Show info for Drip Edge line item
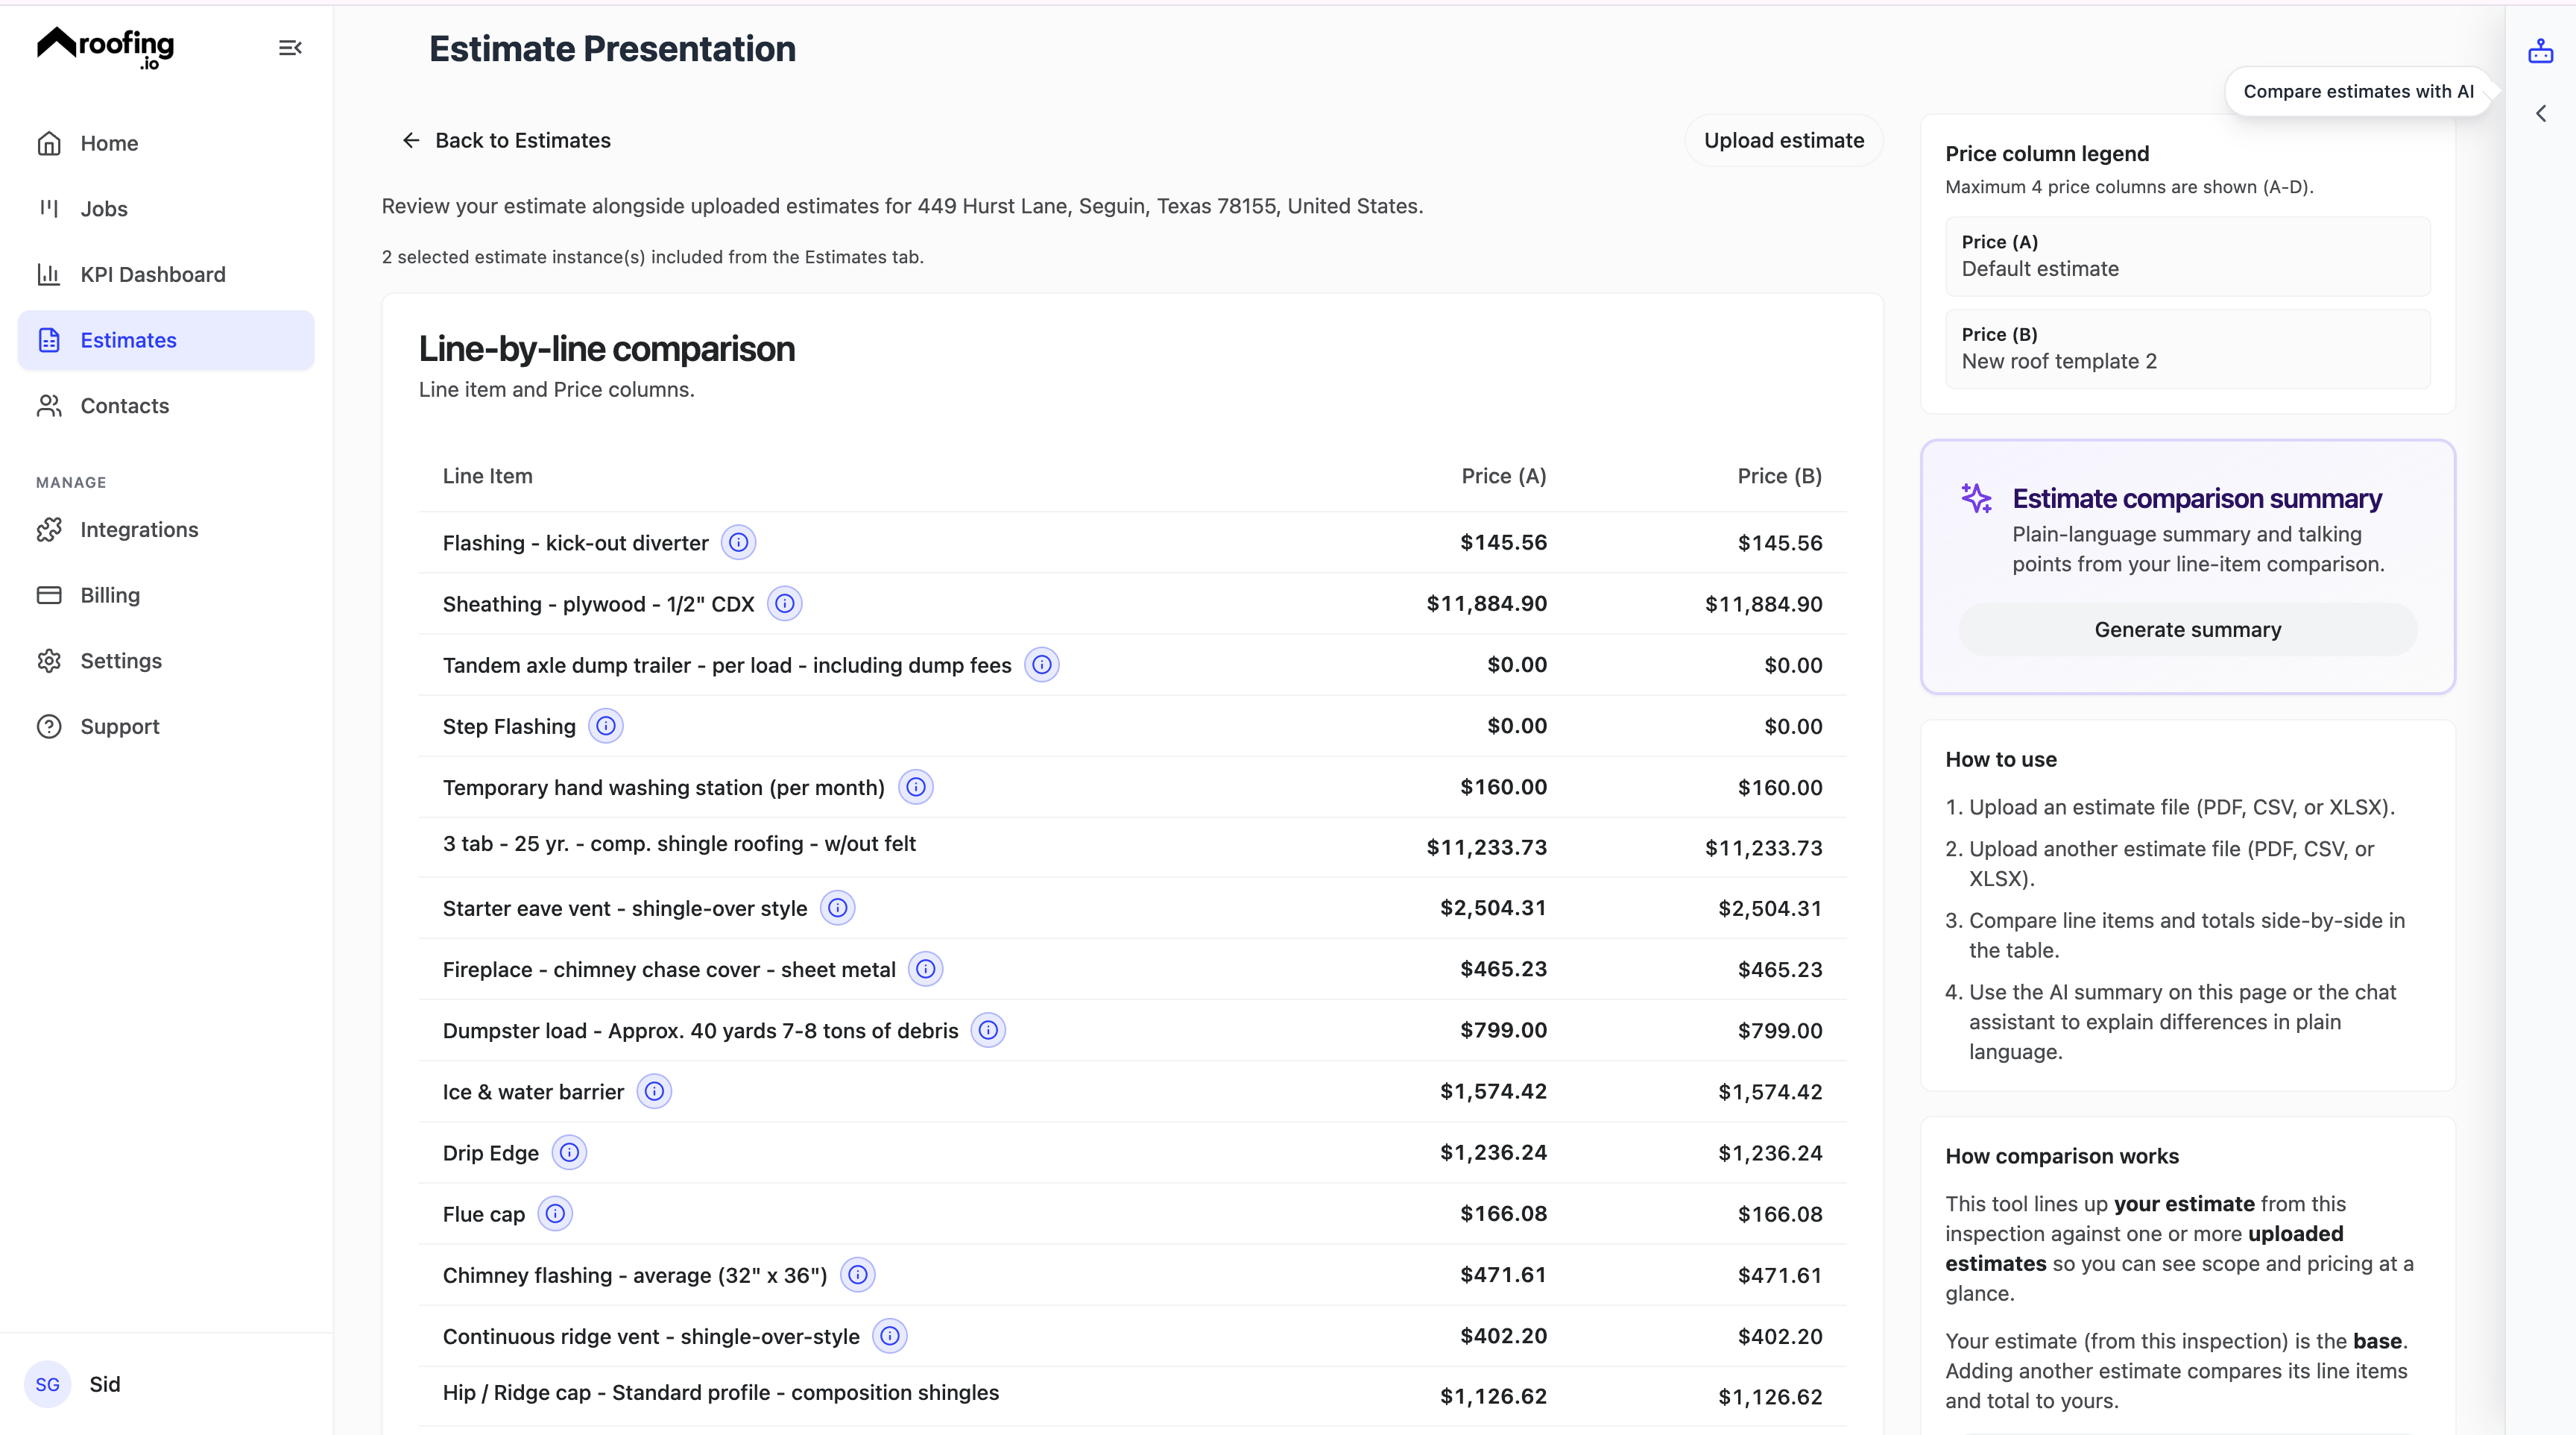Image resolution: width=2576 pixels, height=1435 pixels. pyautogui.click(x=569, y=1152)
